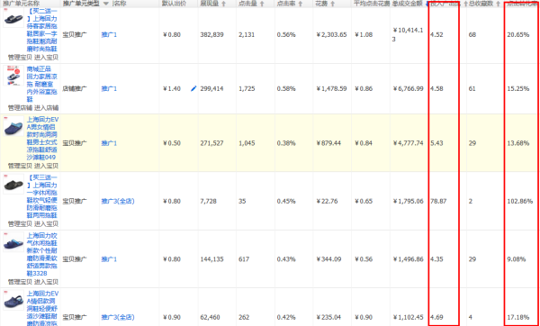Select the impressions value 271,527
540x326 pixels.
(x=211, y=143)
